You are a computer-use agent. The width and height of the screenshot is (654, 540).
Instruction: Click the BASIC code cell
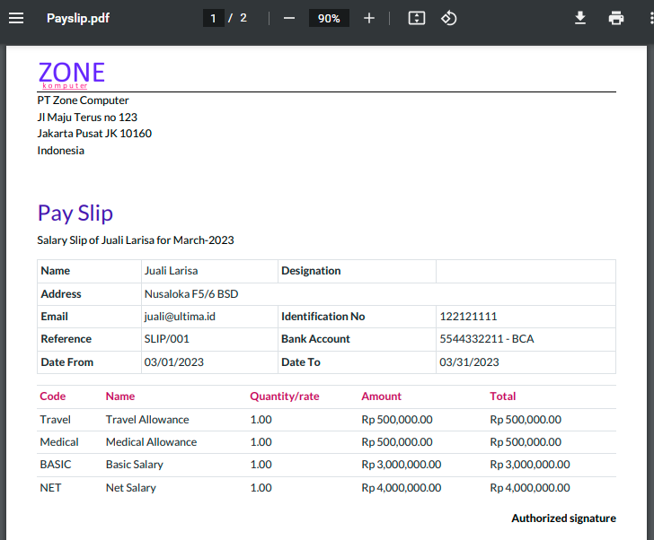[x=56, y=465]
